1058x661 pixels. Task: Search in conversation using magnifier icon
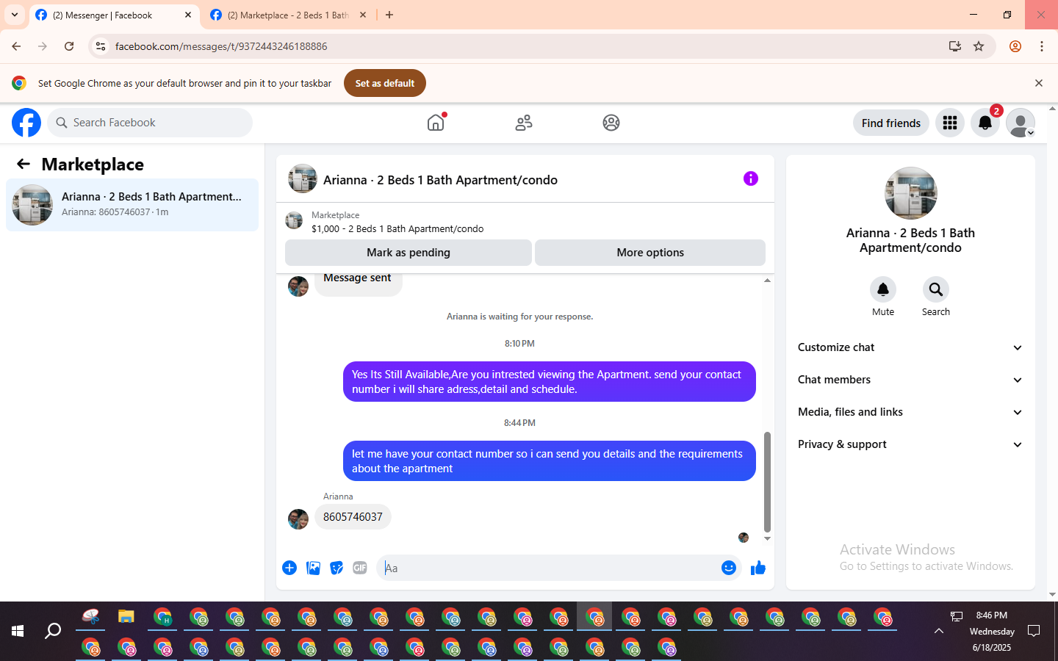[936, 289]
